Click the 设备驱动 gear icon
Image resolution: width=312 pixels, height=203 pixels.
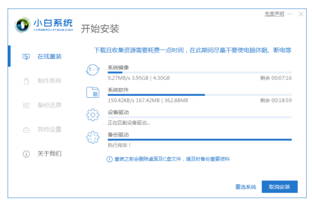pyautogui.click(x=92, y=115)
